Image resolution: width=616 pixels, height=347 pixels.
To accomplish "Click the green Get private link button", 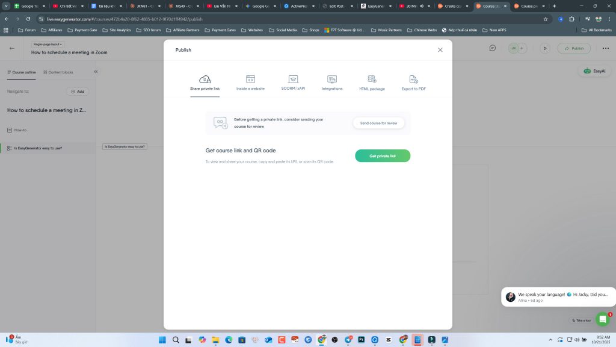I will (383, 156).
